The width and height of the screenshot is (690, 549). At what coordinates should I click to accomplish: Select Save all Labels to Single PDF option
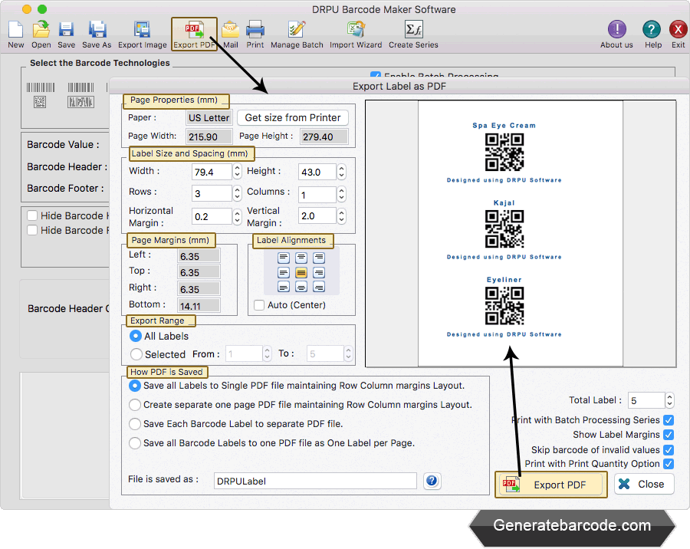coord(135,386)
